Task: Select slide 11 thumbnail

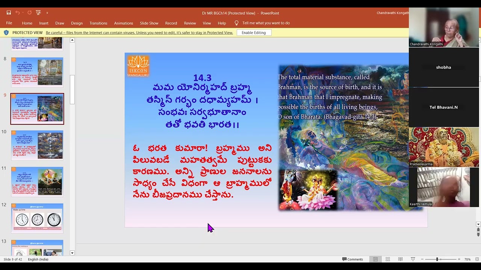Action: click(37, 181)
